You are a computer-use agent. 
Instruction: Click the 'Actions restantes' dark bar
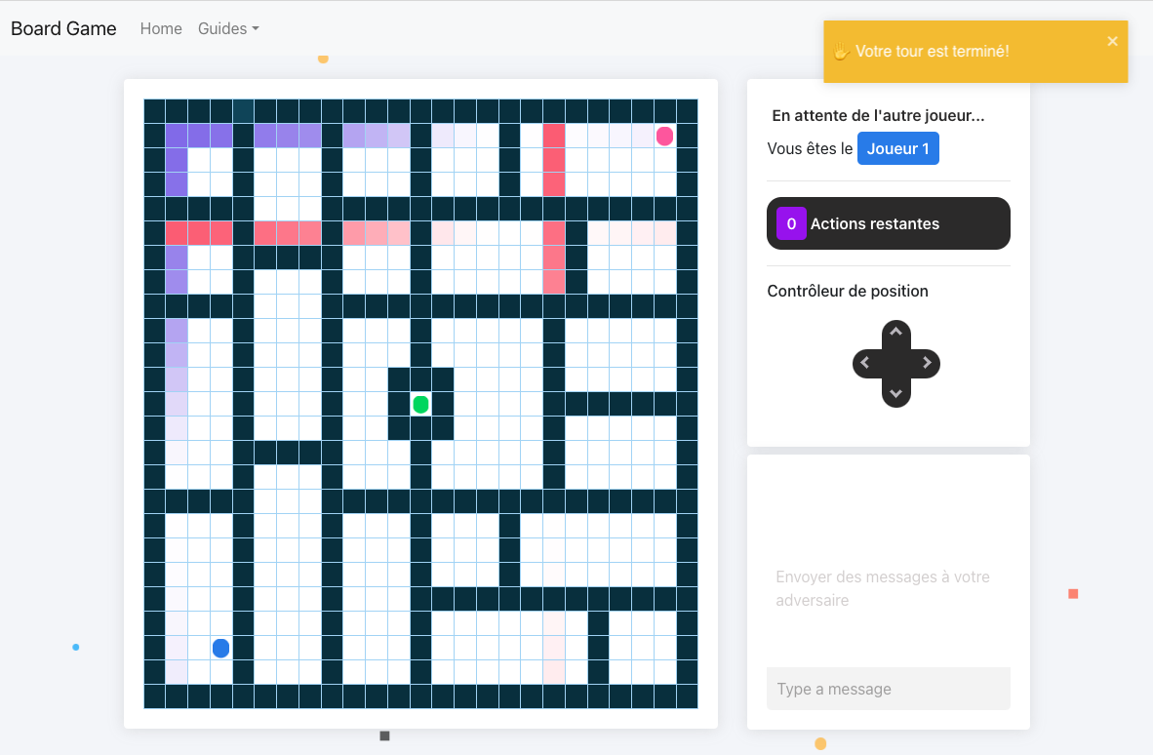[x=888, y=223]
